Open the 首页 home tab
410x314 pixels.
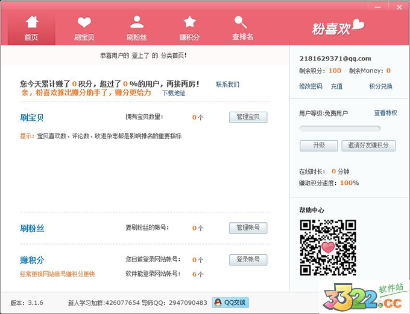31,28
